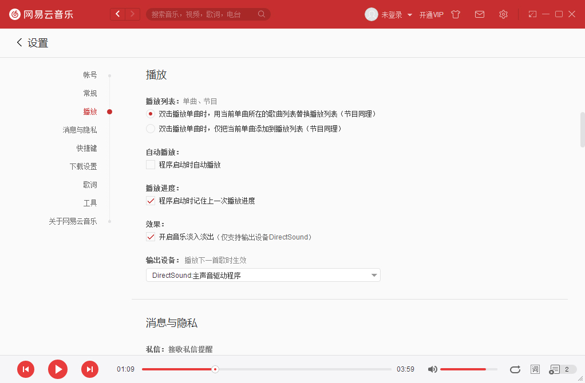Uncheck 程序启动时记住上一次播放进度

point(150,201)
